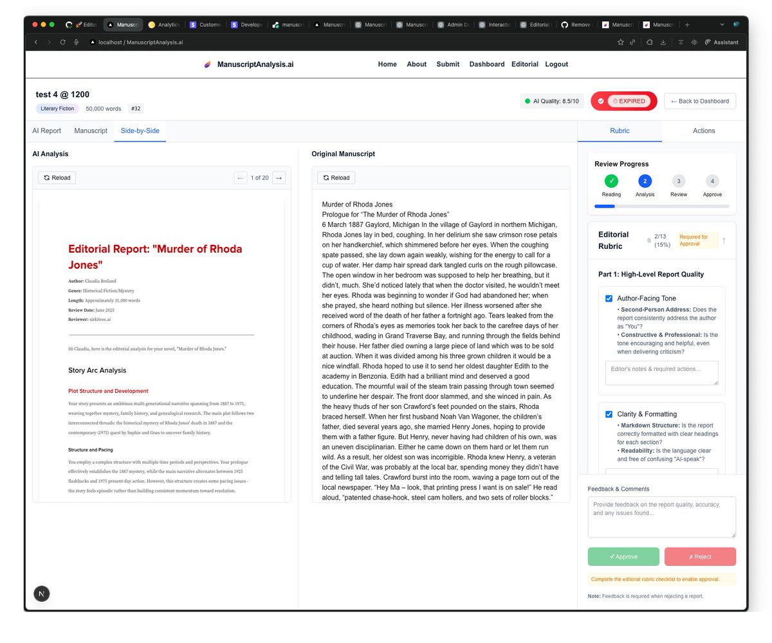This screenshot has width=772, height=643.
Task: Click the Feedback & Comments text area
Action: click(661, 516)
